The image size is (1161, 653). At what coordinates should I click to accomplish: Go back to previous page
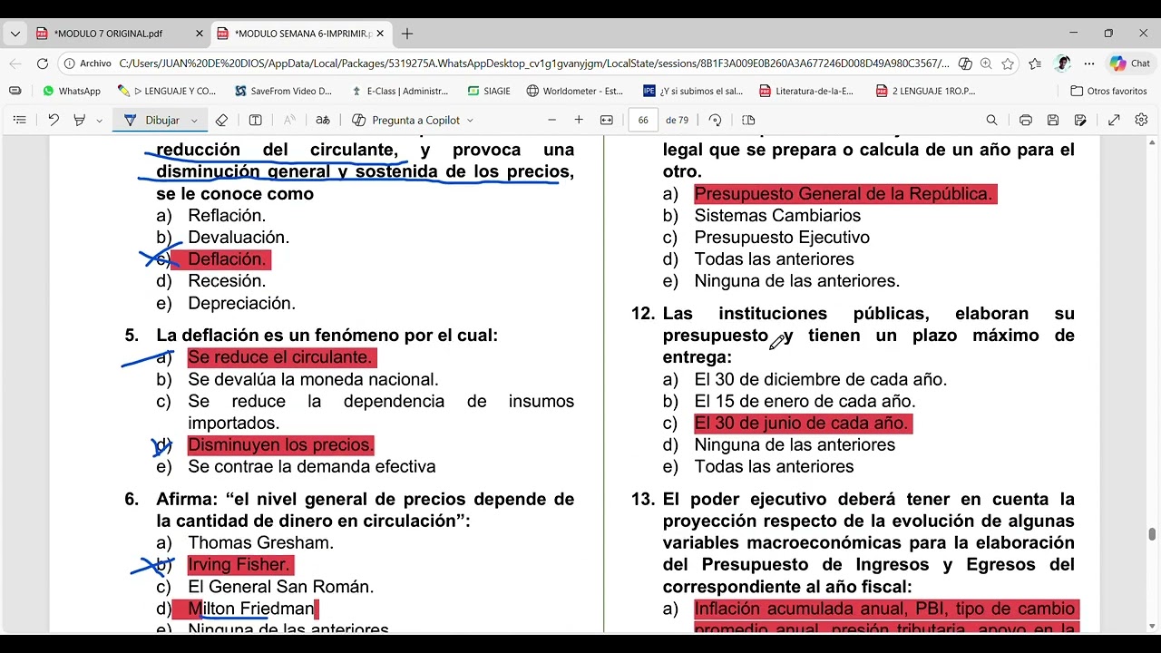[15, 63]
